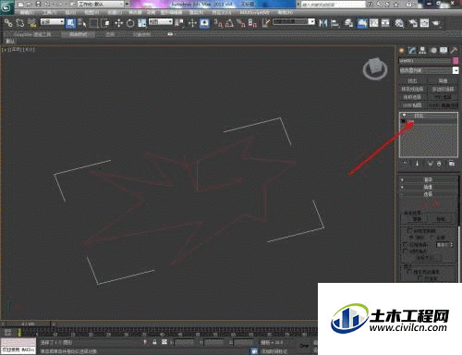Click the time slider frame indicator

(x=29, y=324)
